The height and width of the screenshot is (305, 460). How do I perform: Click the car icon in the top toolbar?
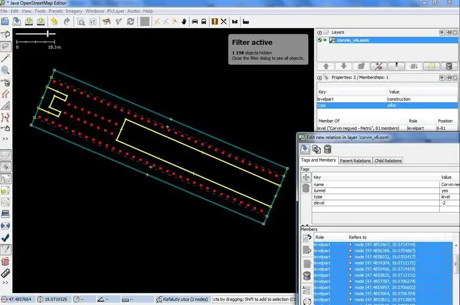pos(195,22)
